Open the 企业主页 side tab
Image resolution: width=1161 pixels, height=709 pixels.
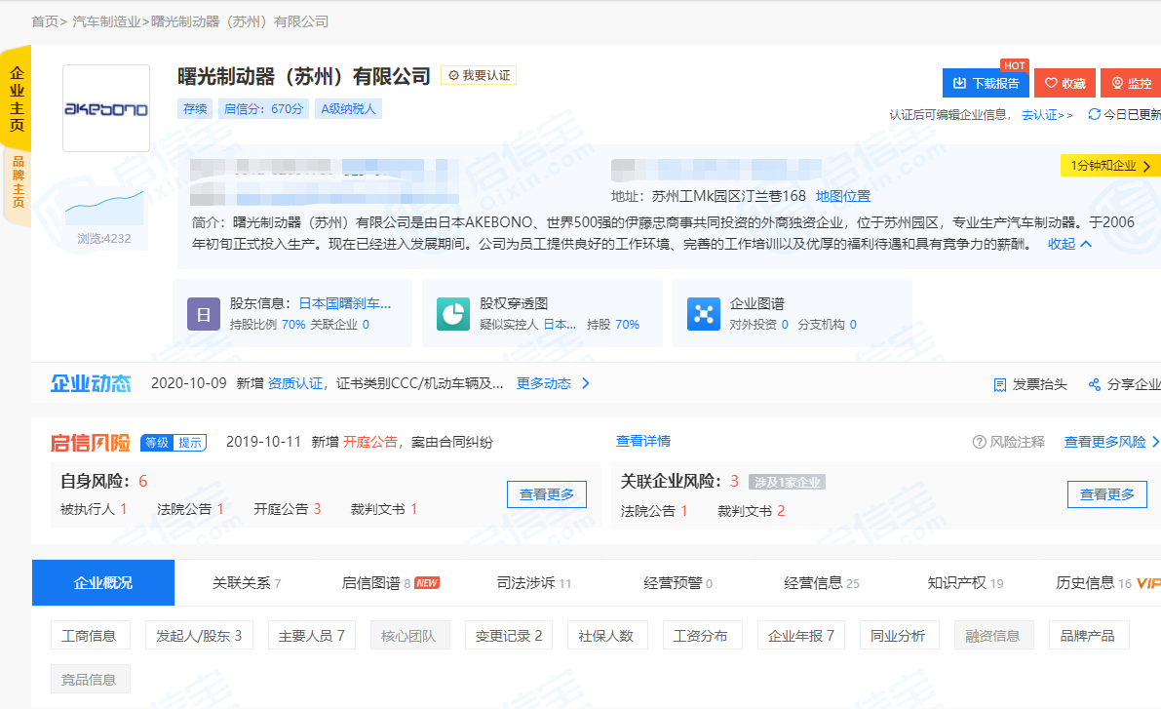(17, 98)
